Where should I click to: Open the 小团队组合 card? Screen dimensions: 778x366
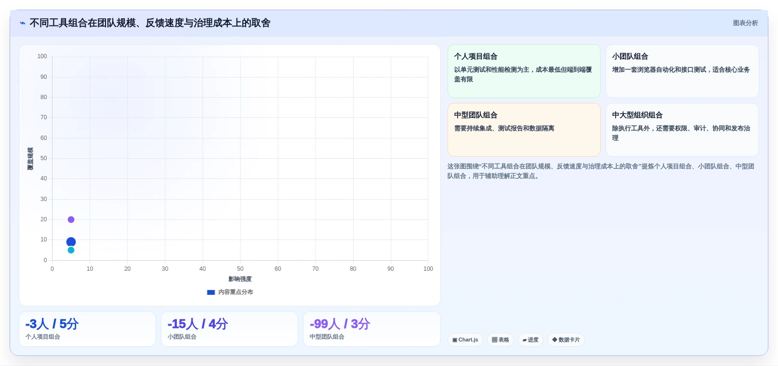click(x=682, y=71)
